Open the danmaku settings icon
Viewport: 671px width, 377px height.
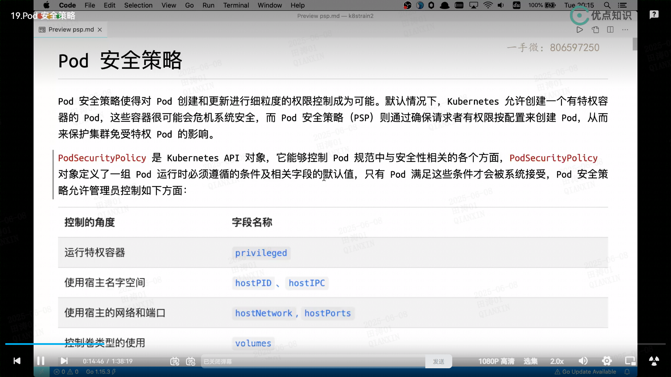coord(190,361)
